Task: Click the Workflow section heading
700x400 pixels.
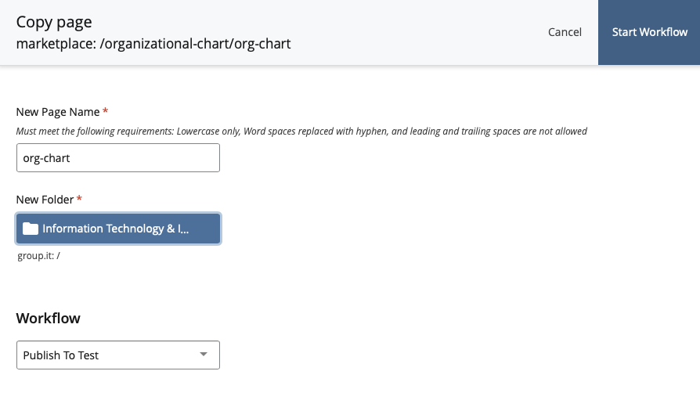Action: (x=49, y=319)
